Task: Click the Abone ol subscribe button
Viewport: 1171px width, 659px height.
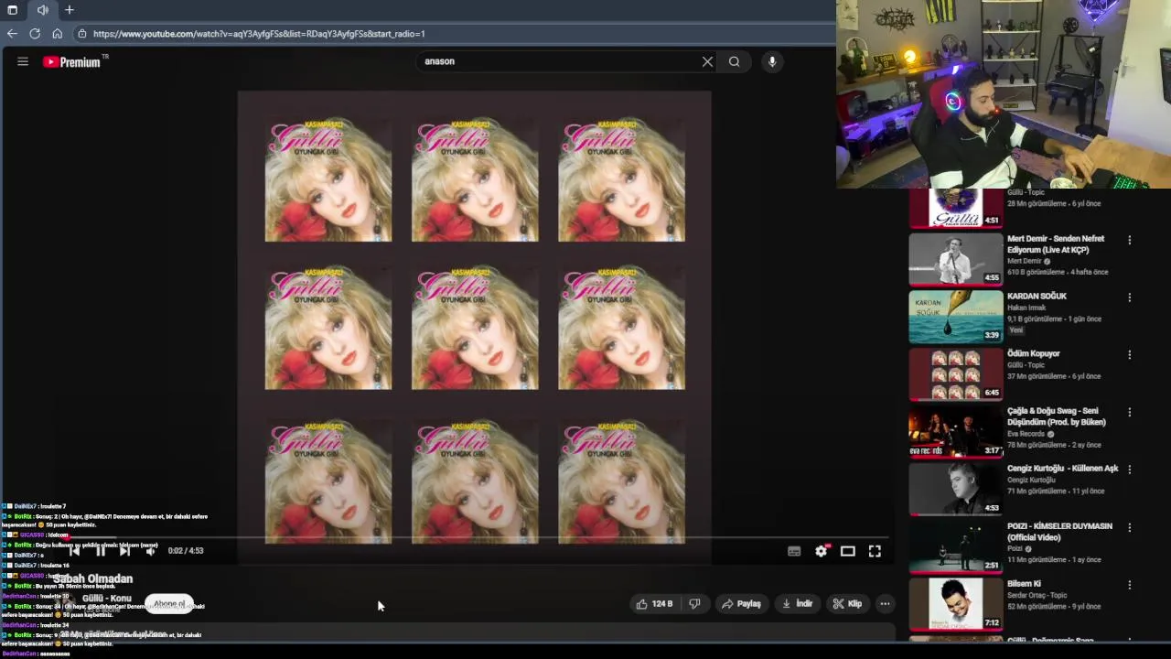Action: [x=169, y=604]
